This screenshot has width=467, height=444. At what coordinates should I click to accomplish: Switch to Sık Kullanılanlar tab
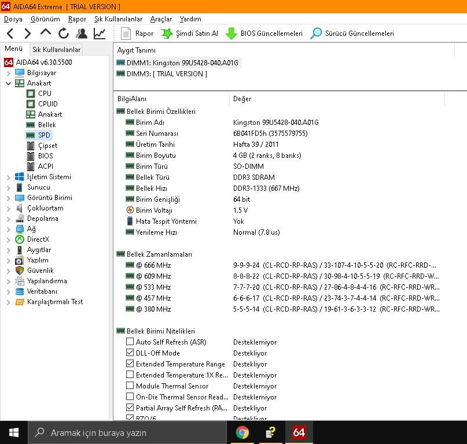pyautogui.click(x=56, y=49)
